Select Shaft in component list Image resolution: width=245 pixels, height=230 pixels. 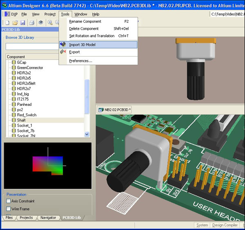click(21, 120)
